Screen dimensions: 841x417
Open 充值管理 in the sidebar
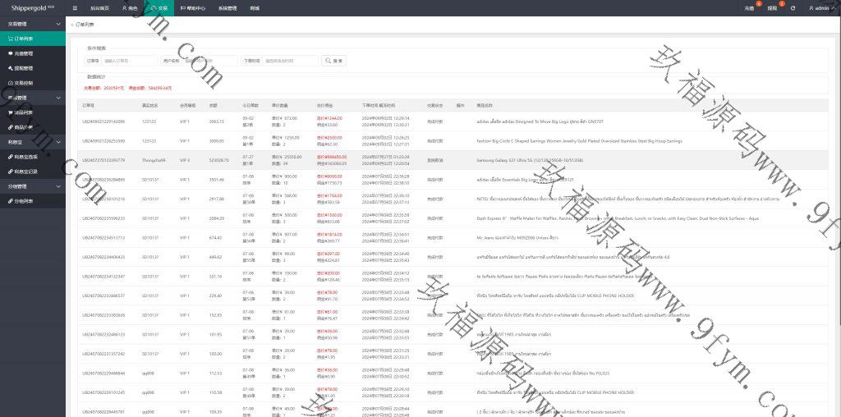click(x=23, y=53)
